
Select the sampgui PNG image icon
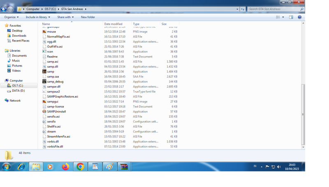coord(44,101)
